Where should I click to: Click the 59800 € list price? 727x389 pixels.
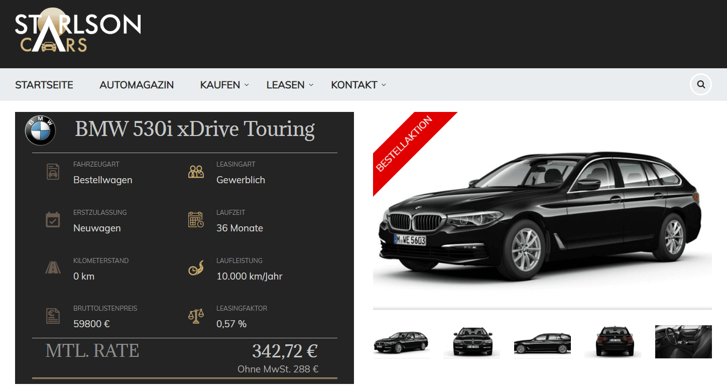91,324
